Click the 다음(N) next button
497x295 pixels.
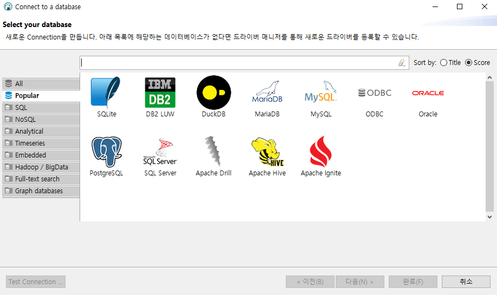tap(359, 281)
